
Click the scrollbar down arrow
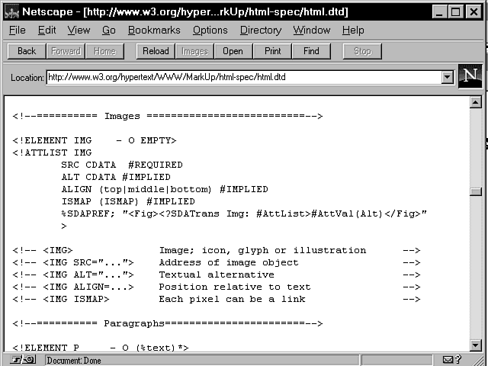476,345
